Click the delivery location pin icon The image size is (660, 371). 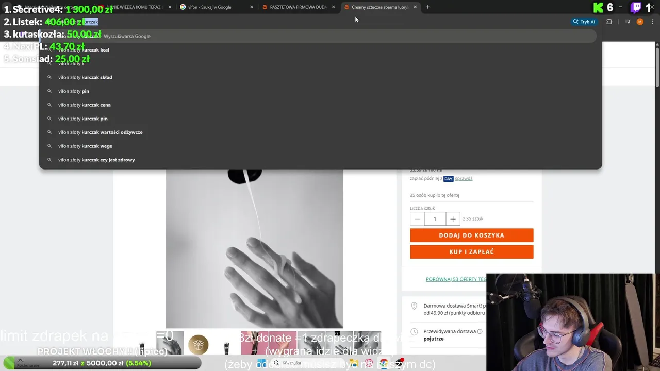pos(414,306)
